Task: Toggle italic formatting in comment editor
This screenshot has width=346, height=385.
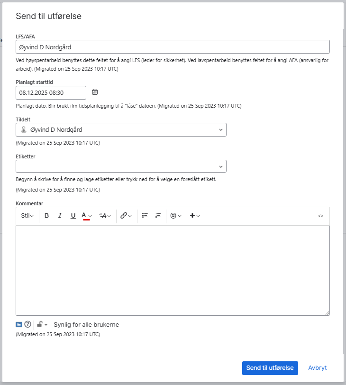Action: pyautogui.click(x=60, y=216)
